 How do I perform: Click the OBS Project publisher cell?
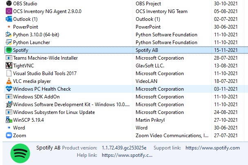(x=148, y=4)
